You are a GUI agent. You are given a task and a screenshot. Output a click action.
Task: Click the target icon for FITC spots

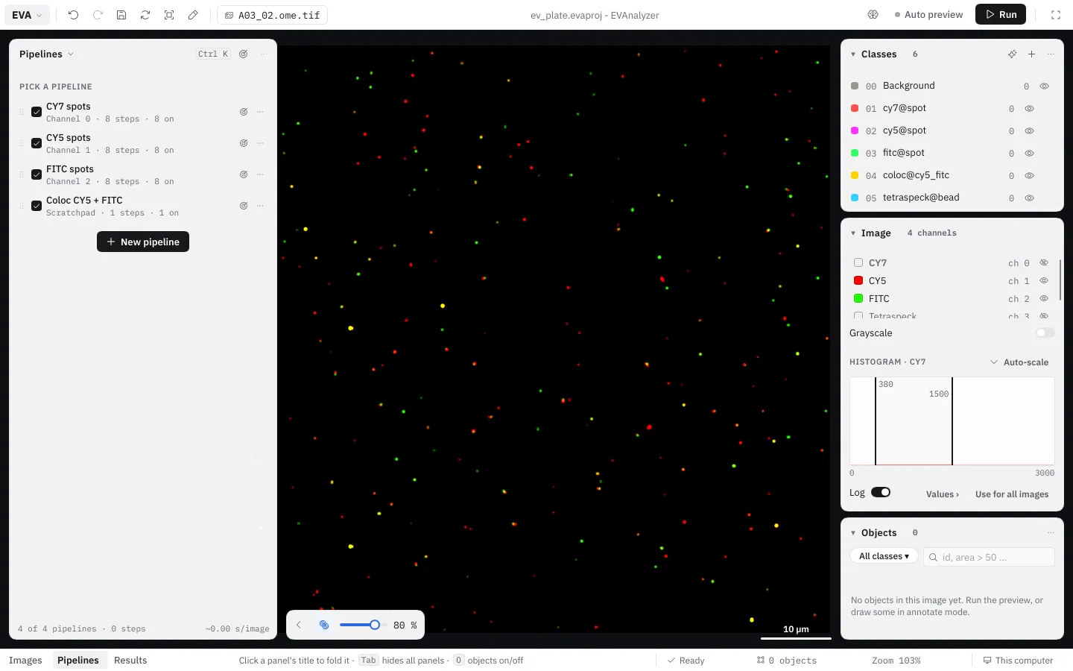[x=244, y=174]
